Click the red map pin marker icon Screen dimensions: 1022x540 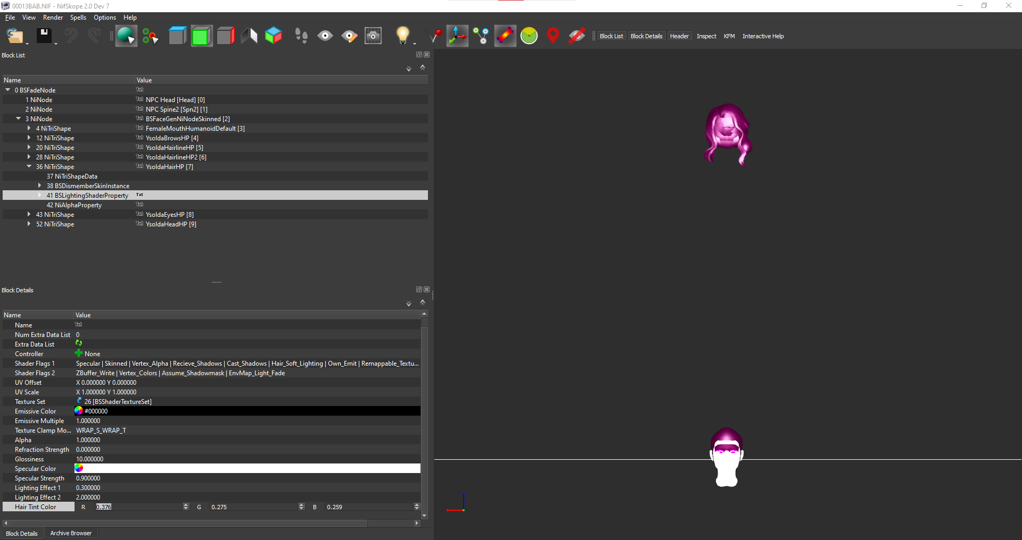[553, 36]
